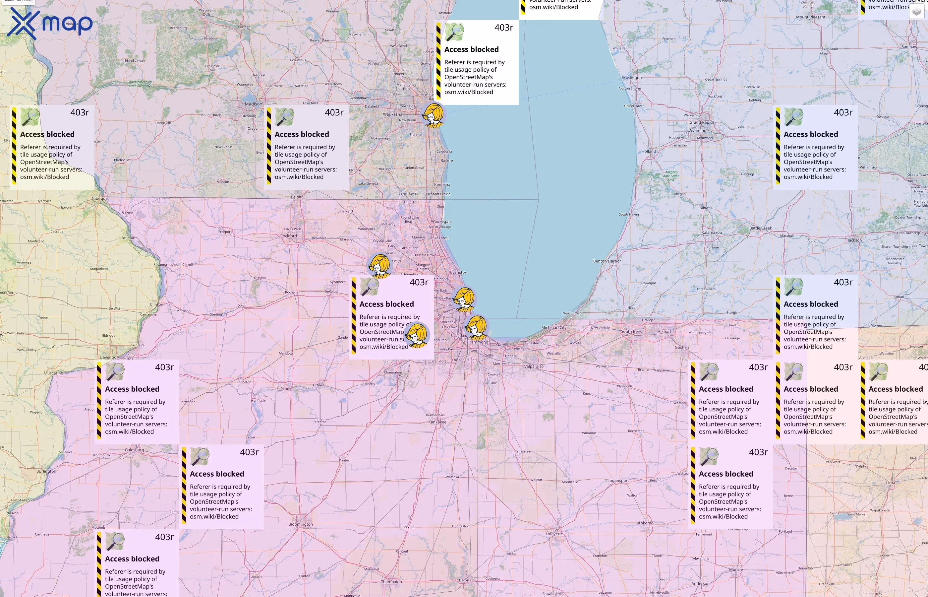Click the Davenport city label
Screen dimensions: 928x597
tap(110, 357)
